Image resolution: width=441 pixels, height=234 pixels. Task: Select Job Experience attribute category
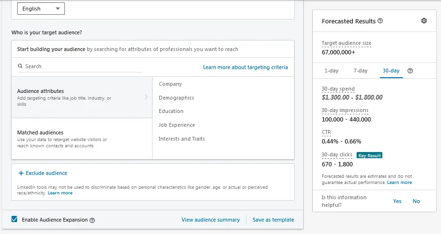pos(177,125)
